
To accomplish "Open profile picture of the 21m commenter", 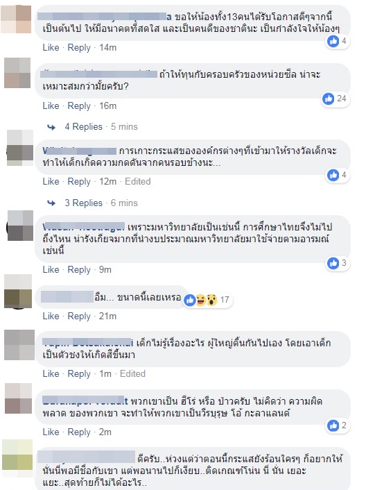I will point(18,291).
